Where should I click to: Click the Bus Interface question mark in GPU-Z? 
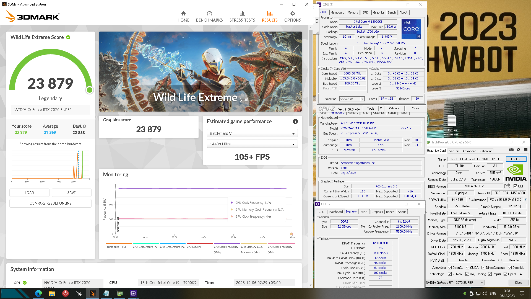[525, 200]
